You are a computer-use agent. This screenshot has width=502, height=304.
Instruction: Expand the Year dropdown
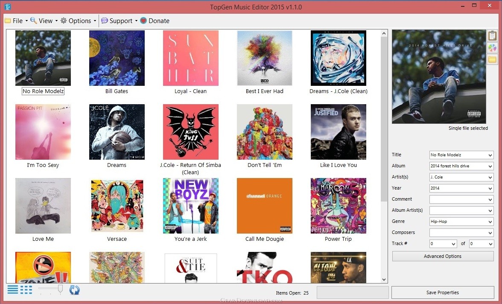point(490,188)
